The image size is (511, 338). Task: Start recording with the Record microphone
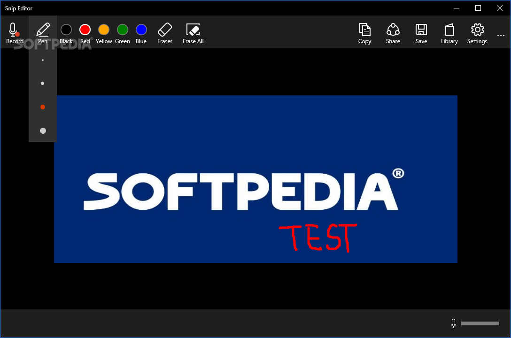[15, 33]
